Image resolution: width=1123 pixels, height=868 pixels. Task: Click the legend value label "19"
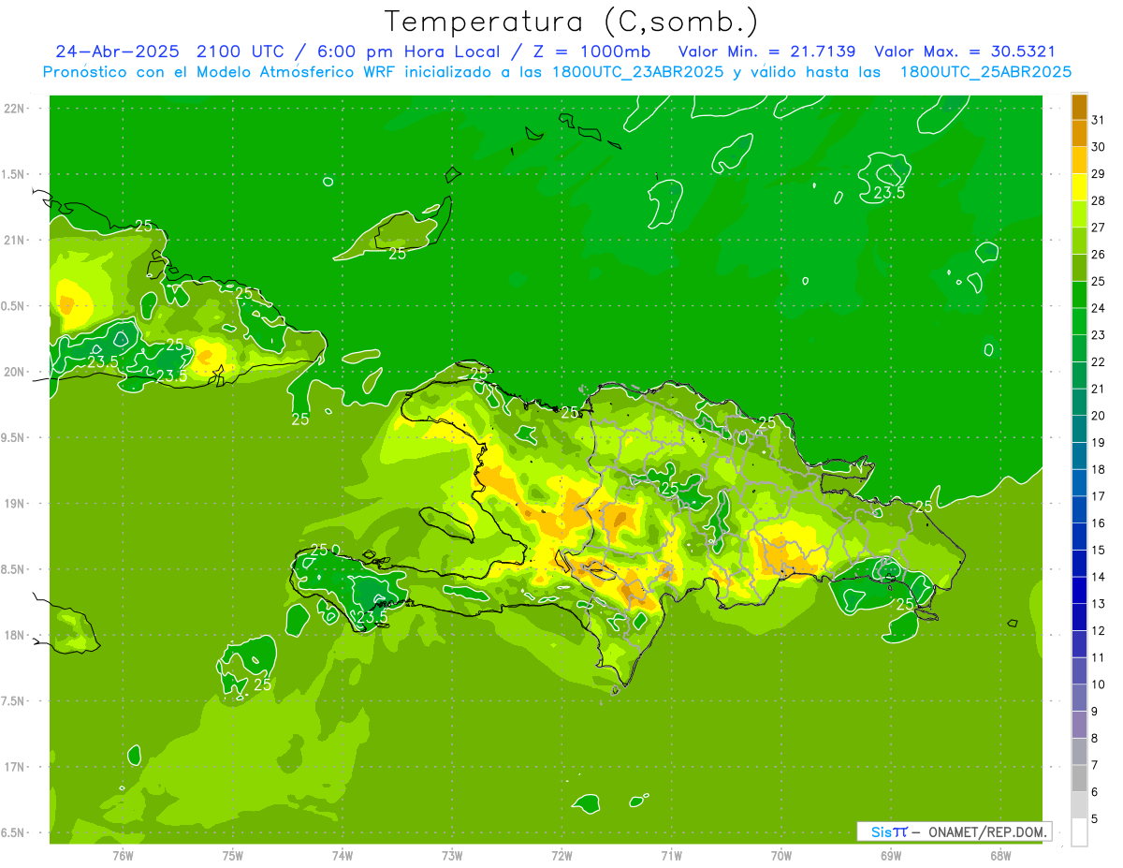[1100, 442]
